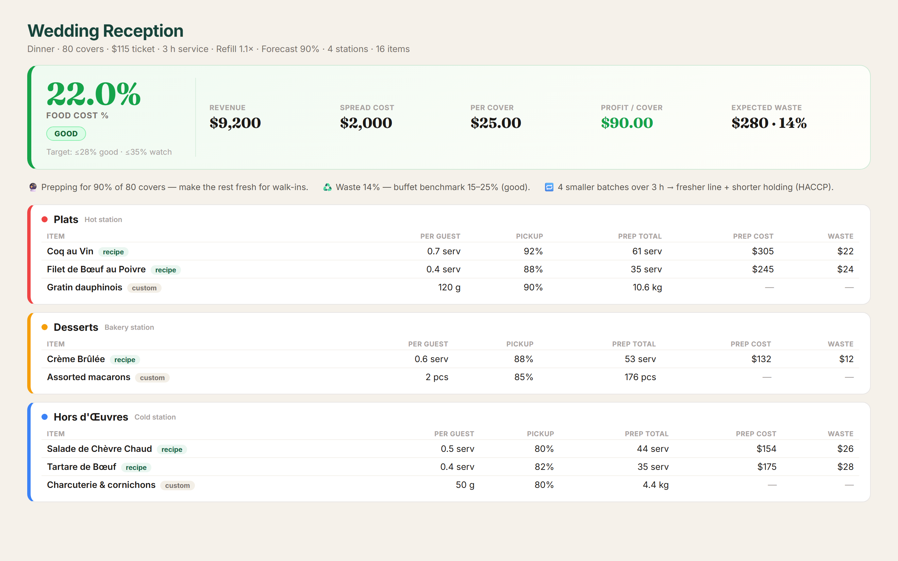The image size is (898, 561).
Task: Click the Coq au Vin item name
Action: 70,251
